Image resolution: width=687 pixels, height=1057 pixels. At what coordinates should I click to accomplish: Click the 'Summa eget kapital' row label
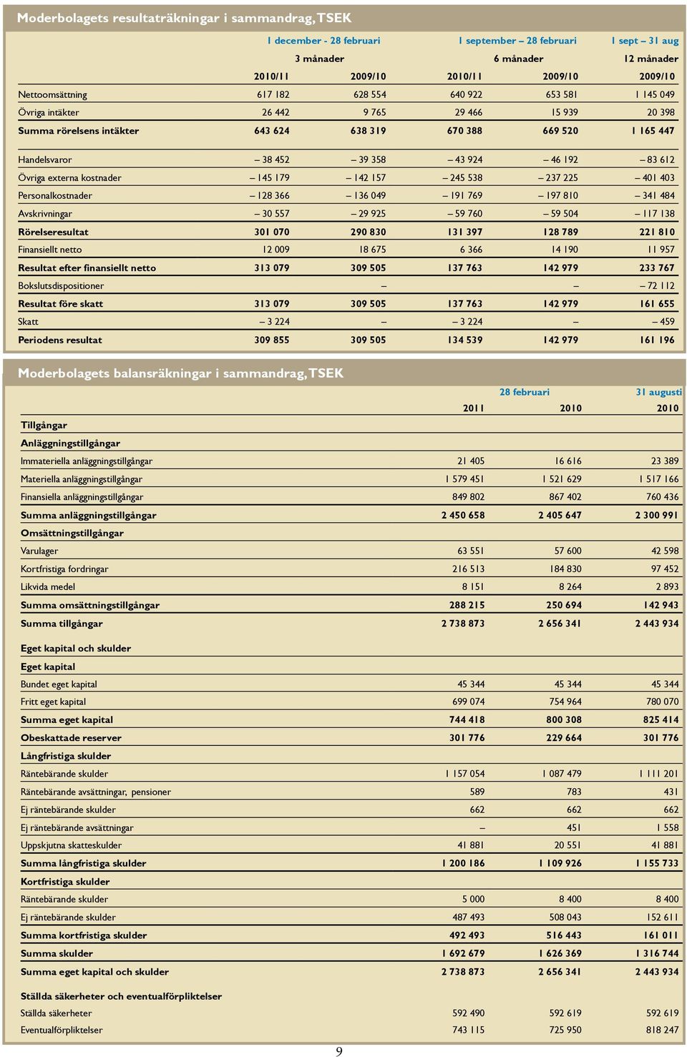(x=67, y=720)
